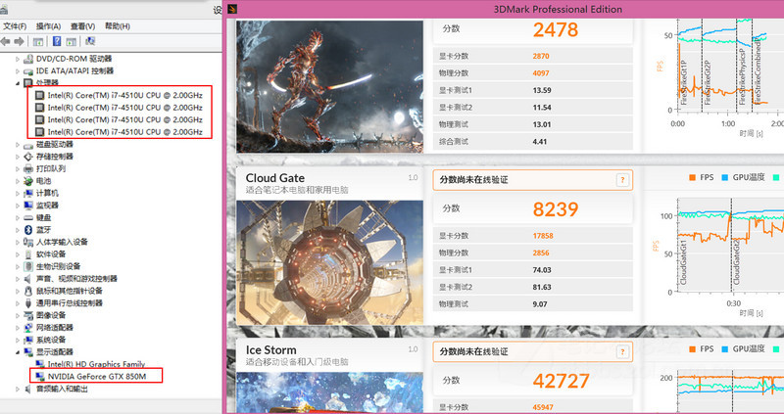This screenshot has height=414, width=784.
Task: Click the Cloud Gate 分数尚未在线验证 notice
Action: [x=532, y=180]
